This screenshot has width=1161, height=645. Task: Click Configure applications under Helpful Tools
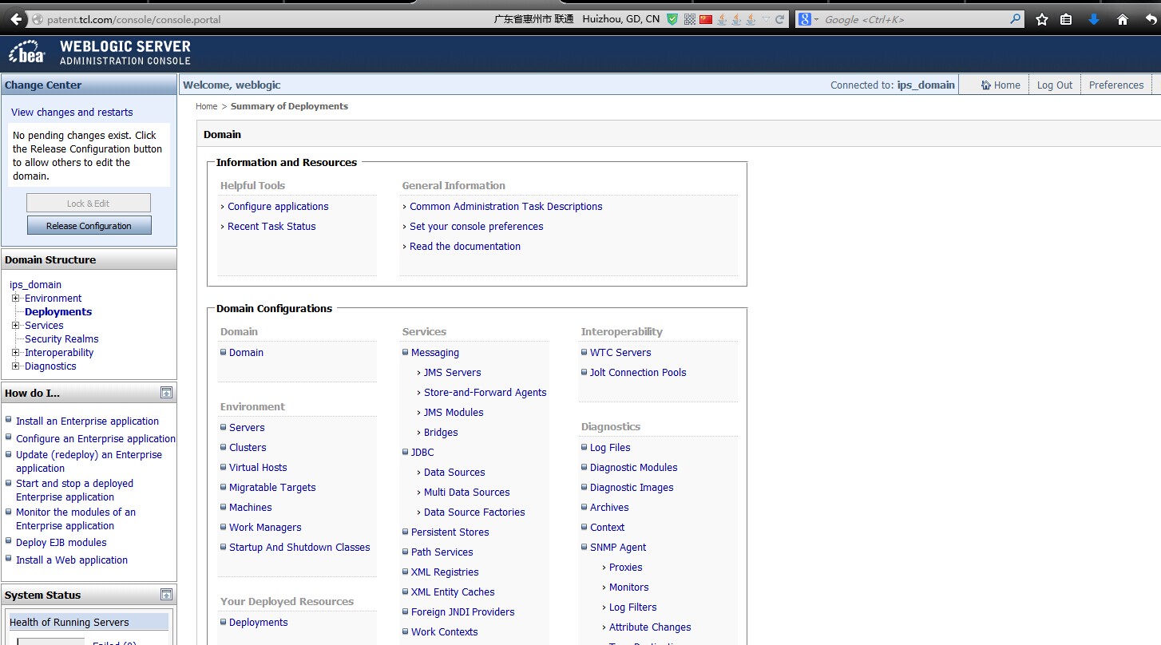[x=278, y=207]
